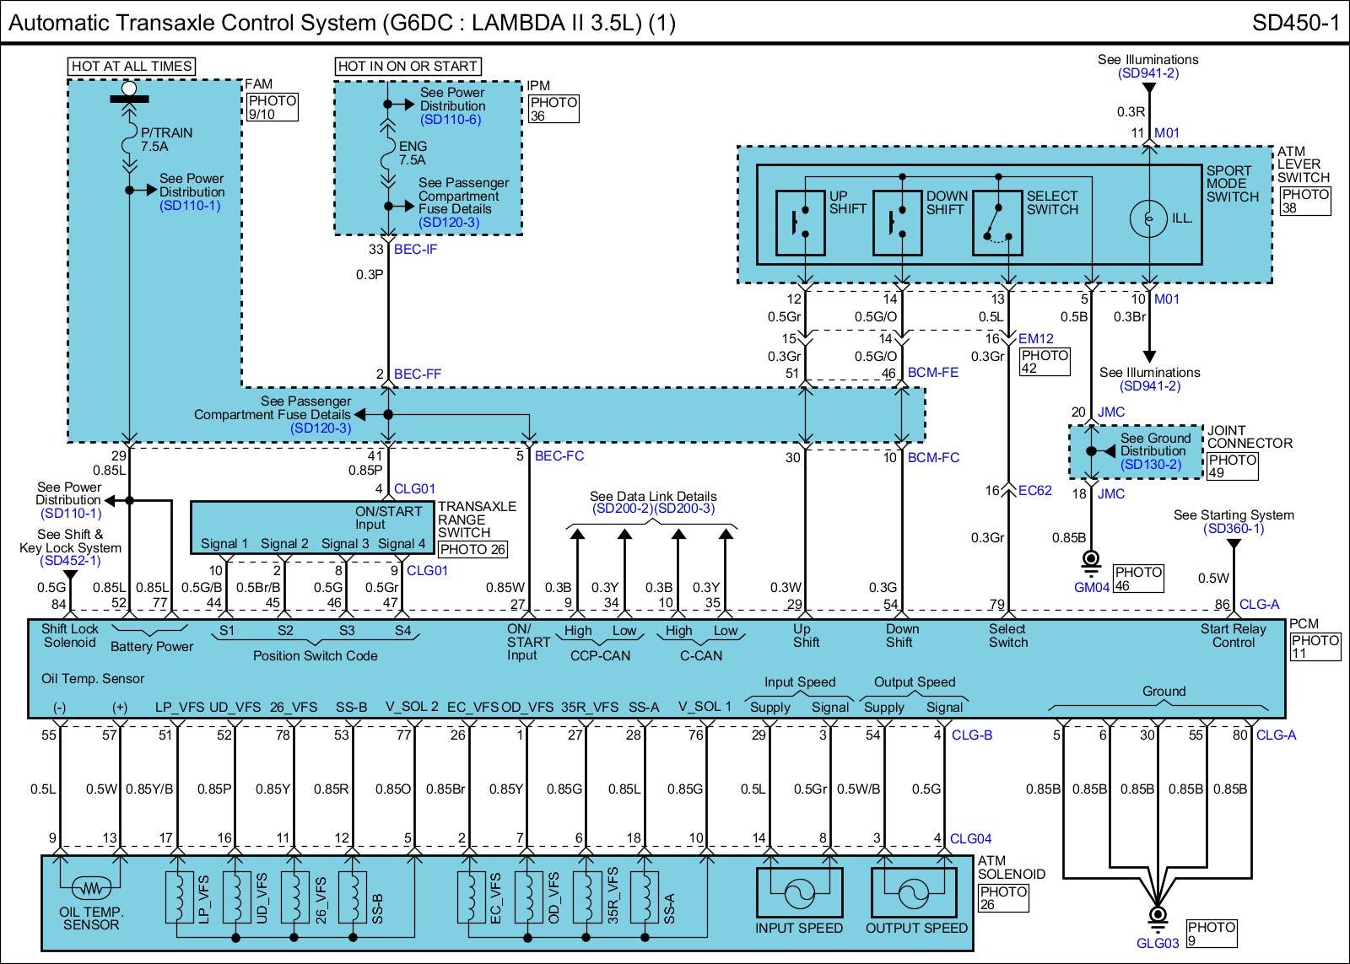Image resolution: width=1350 pixels, height=964 pixels.
Task: Open the SD130-2 ground distribution link
Action: (1151, 465)
